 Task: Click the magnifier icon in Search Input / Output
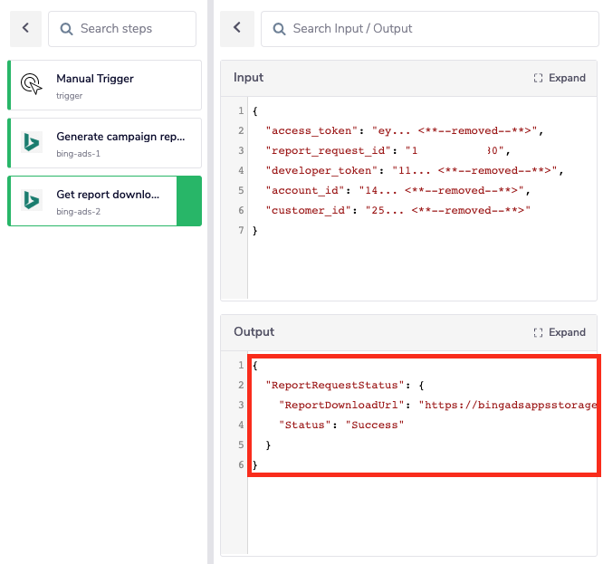pyautogui.click(x=279, y=29)
